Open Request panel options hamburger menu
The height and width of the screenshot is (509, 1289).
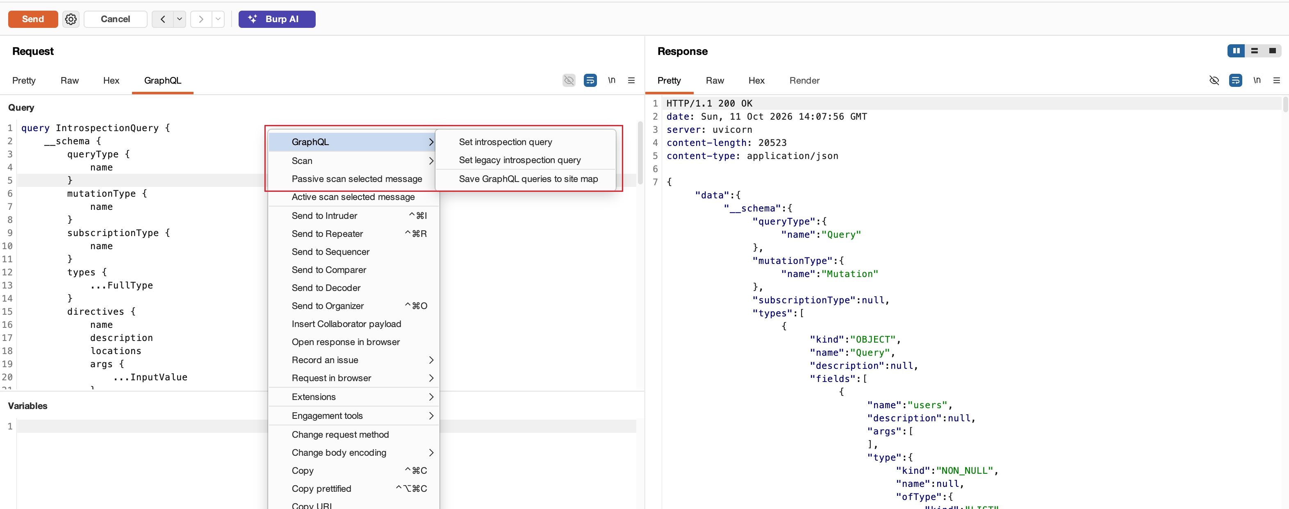click(x=631, y=80)
